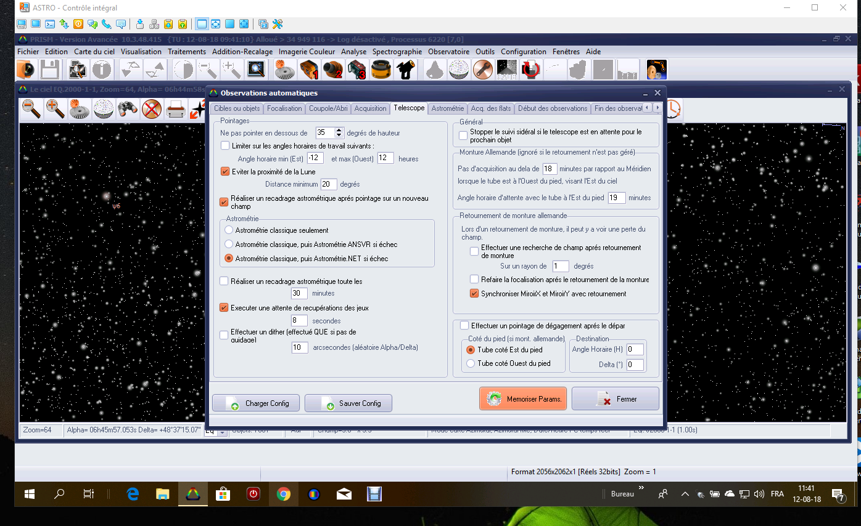Click the camera 1 icon in toolbar
The height and width of the screenshot is (526, 861).
309,70
